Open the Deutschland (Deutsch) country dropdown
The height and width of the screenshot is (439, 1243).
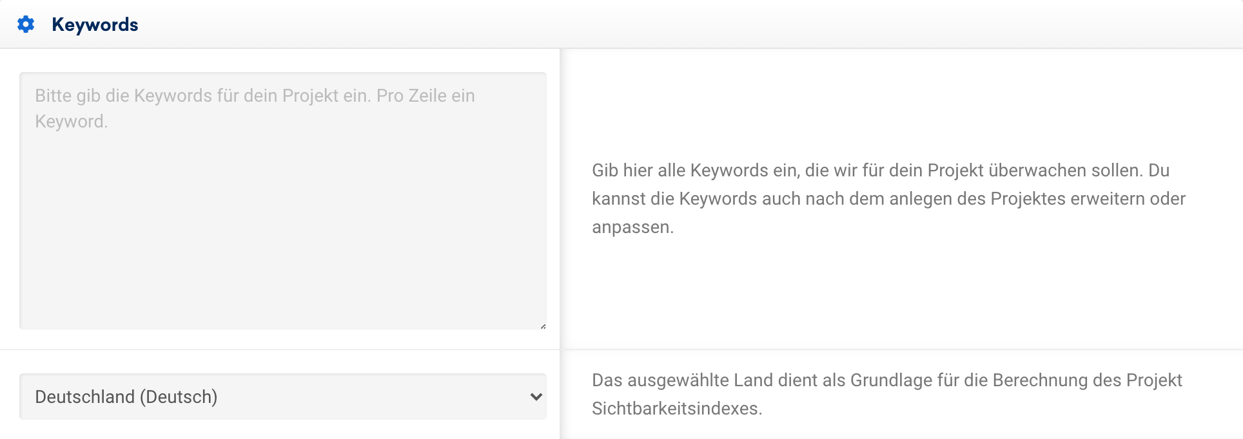click(282, 397)
